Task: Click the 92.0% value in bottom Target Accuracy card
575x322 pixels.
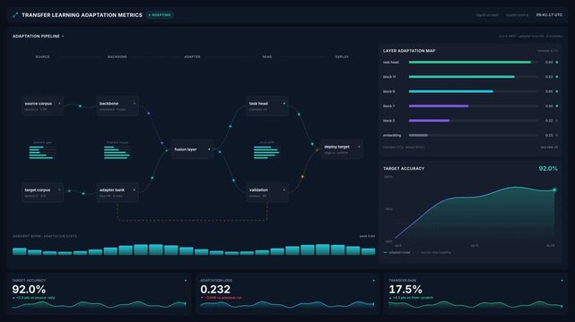Action: pos(29,290)
